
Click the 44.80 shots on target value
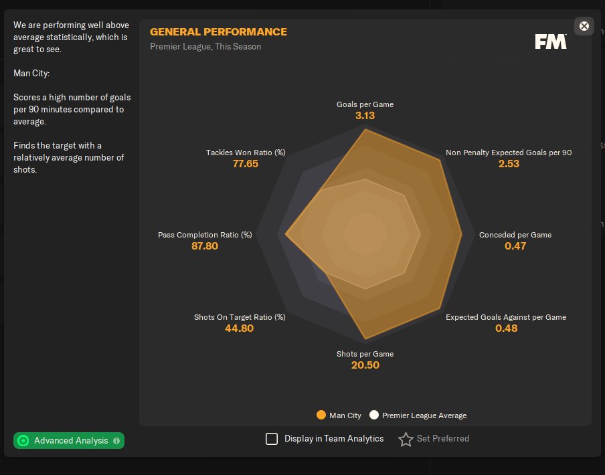(x=239, y=328)
